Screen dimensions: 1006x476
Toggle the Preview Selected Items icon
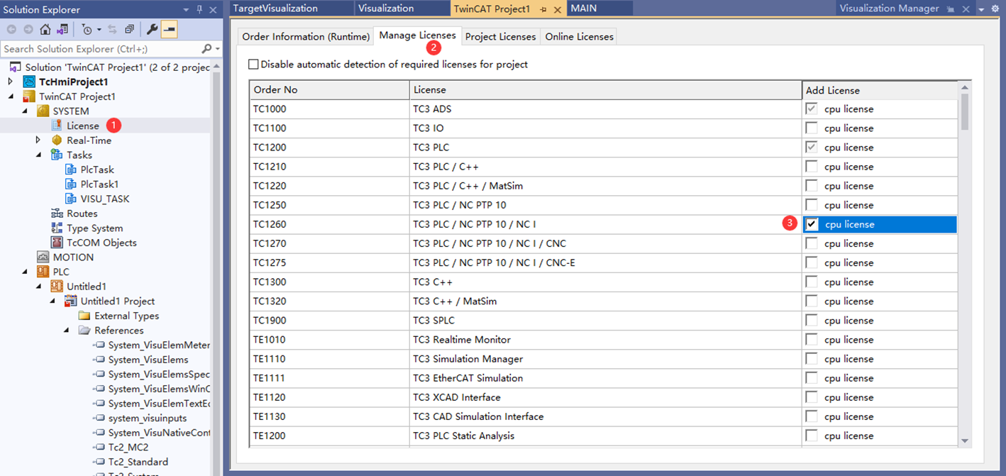pos(169,30)
